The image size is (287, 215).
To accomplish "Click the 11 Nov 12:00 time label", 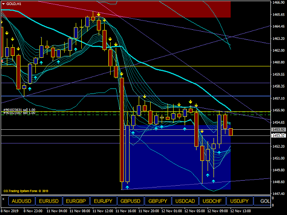I will (x=103, y=211).
